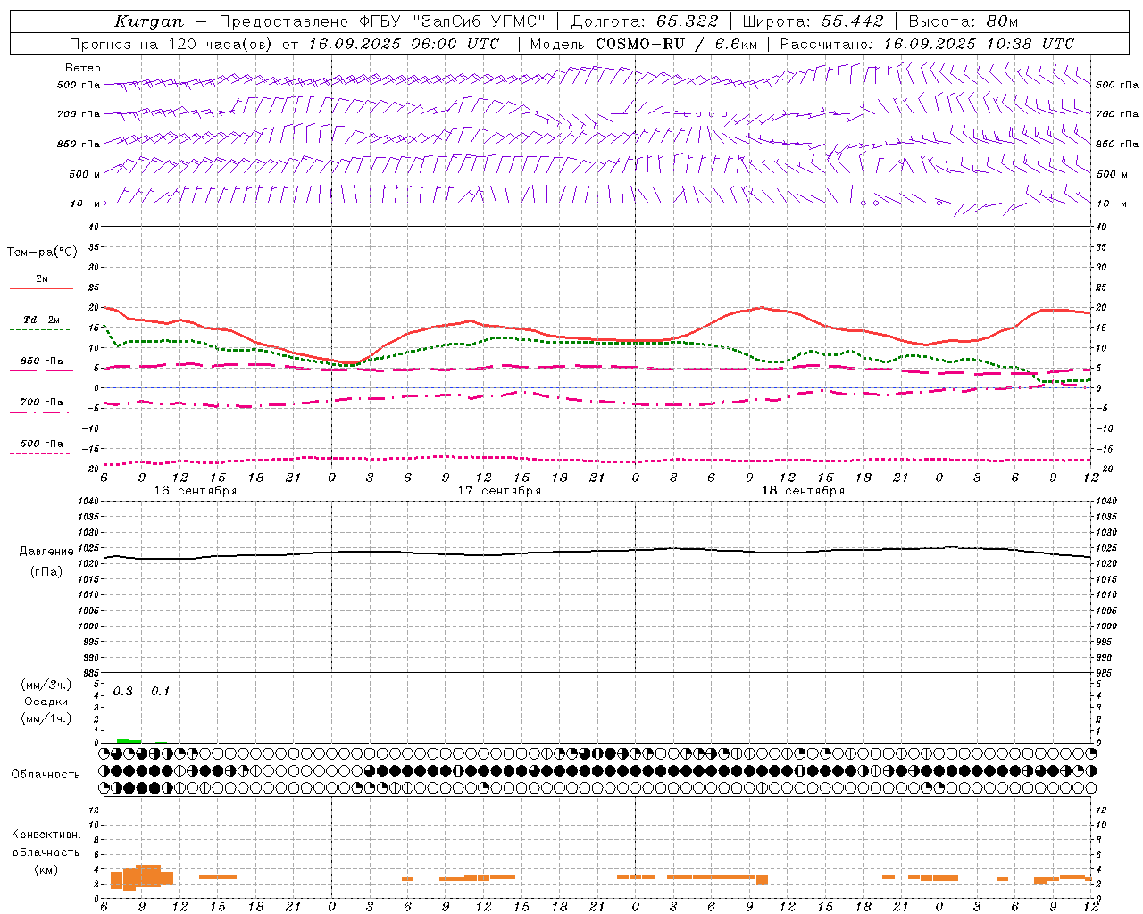Click the Осадки precipitation label

click(47, 702)
